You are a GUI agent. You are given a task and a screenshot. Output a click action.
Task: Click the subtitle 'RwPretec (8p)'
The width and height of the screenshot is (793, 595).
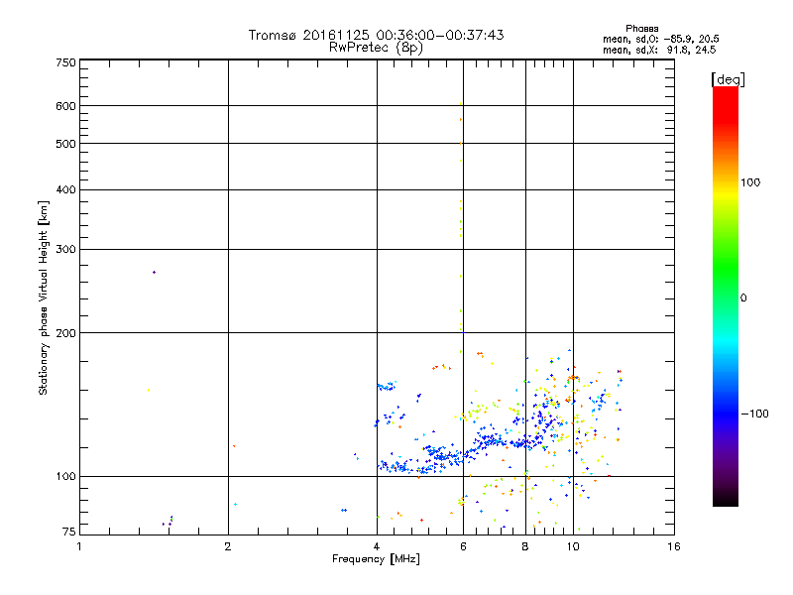376,48
